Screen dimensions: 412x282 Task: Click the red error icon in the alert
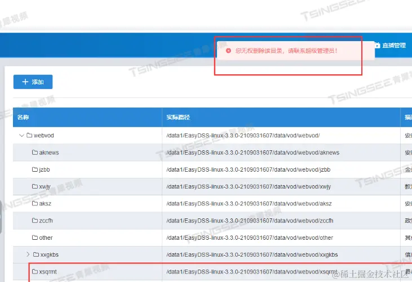pyautogui.click(x=228, y=51)
